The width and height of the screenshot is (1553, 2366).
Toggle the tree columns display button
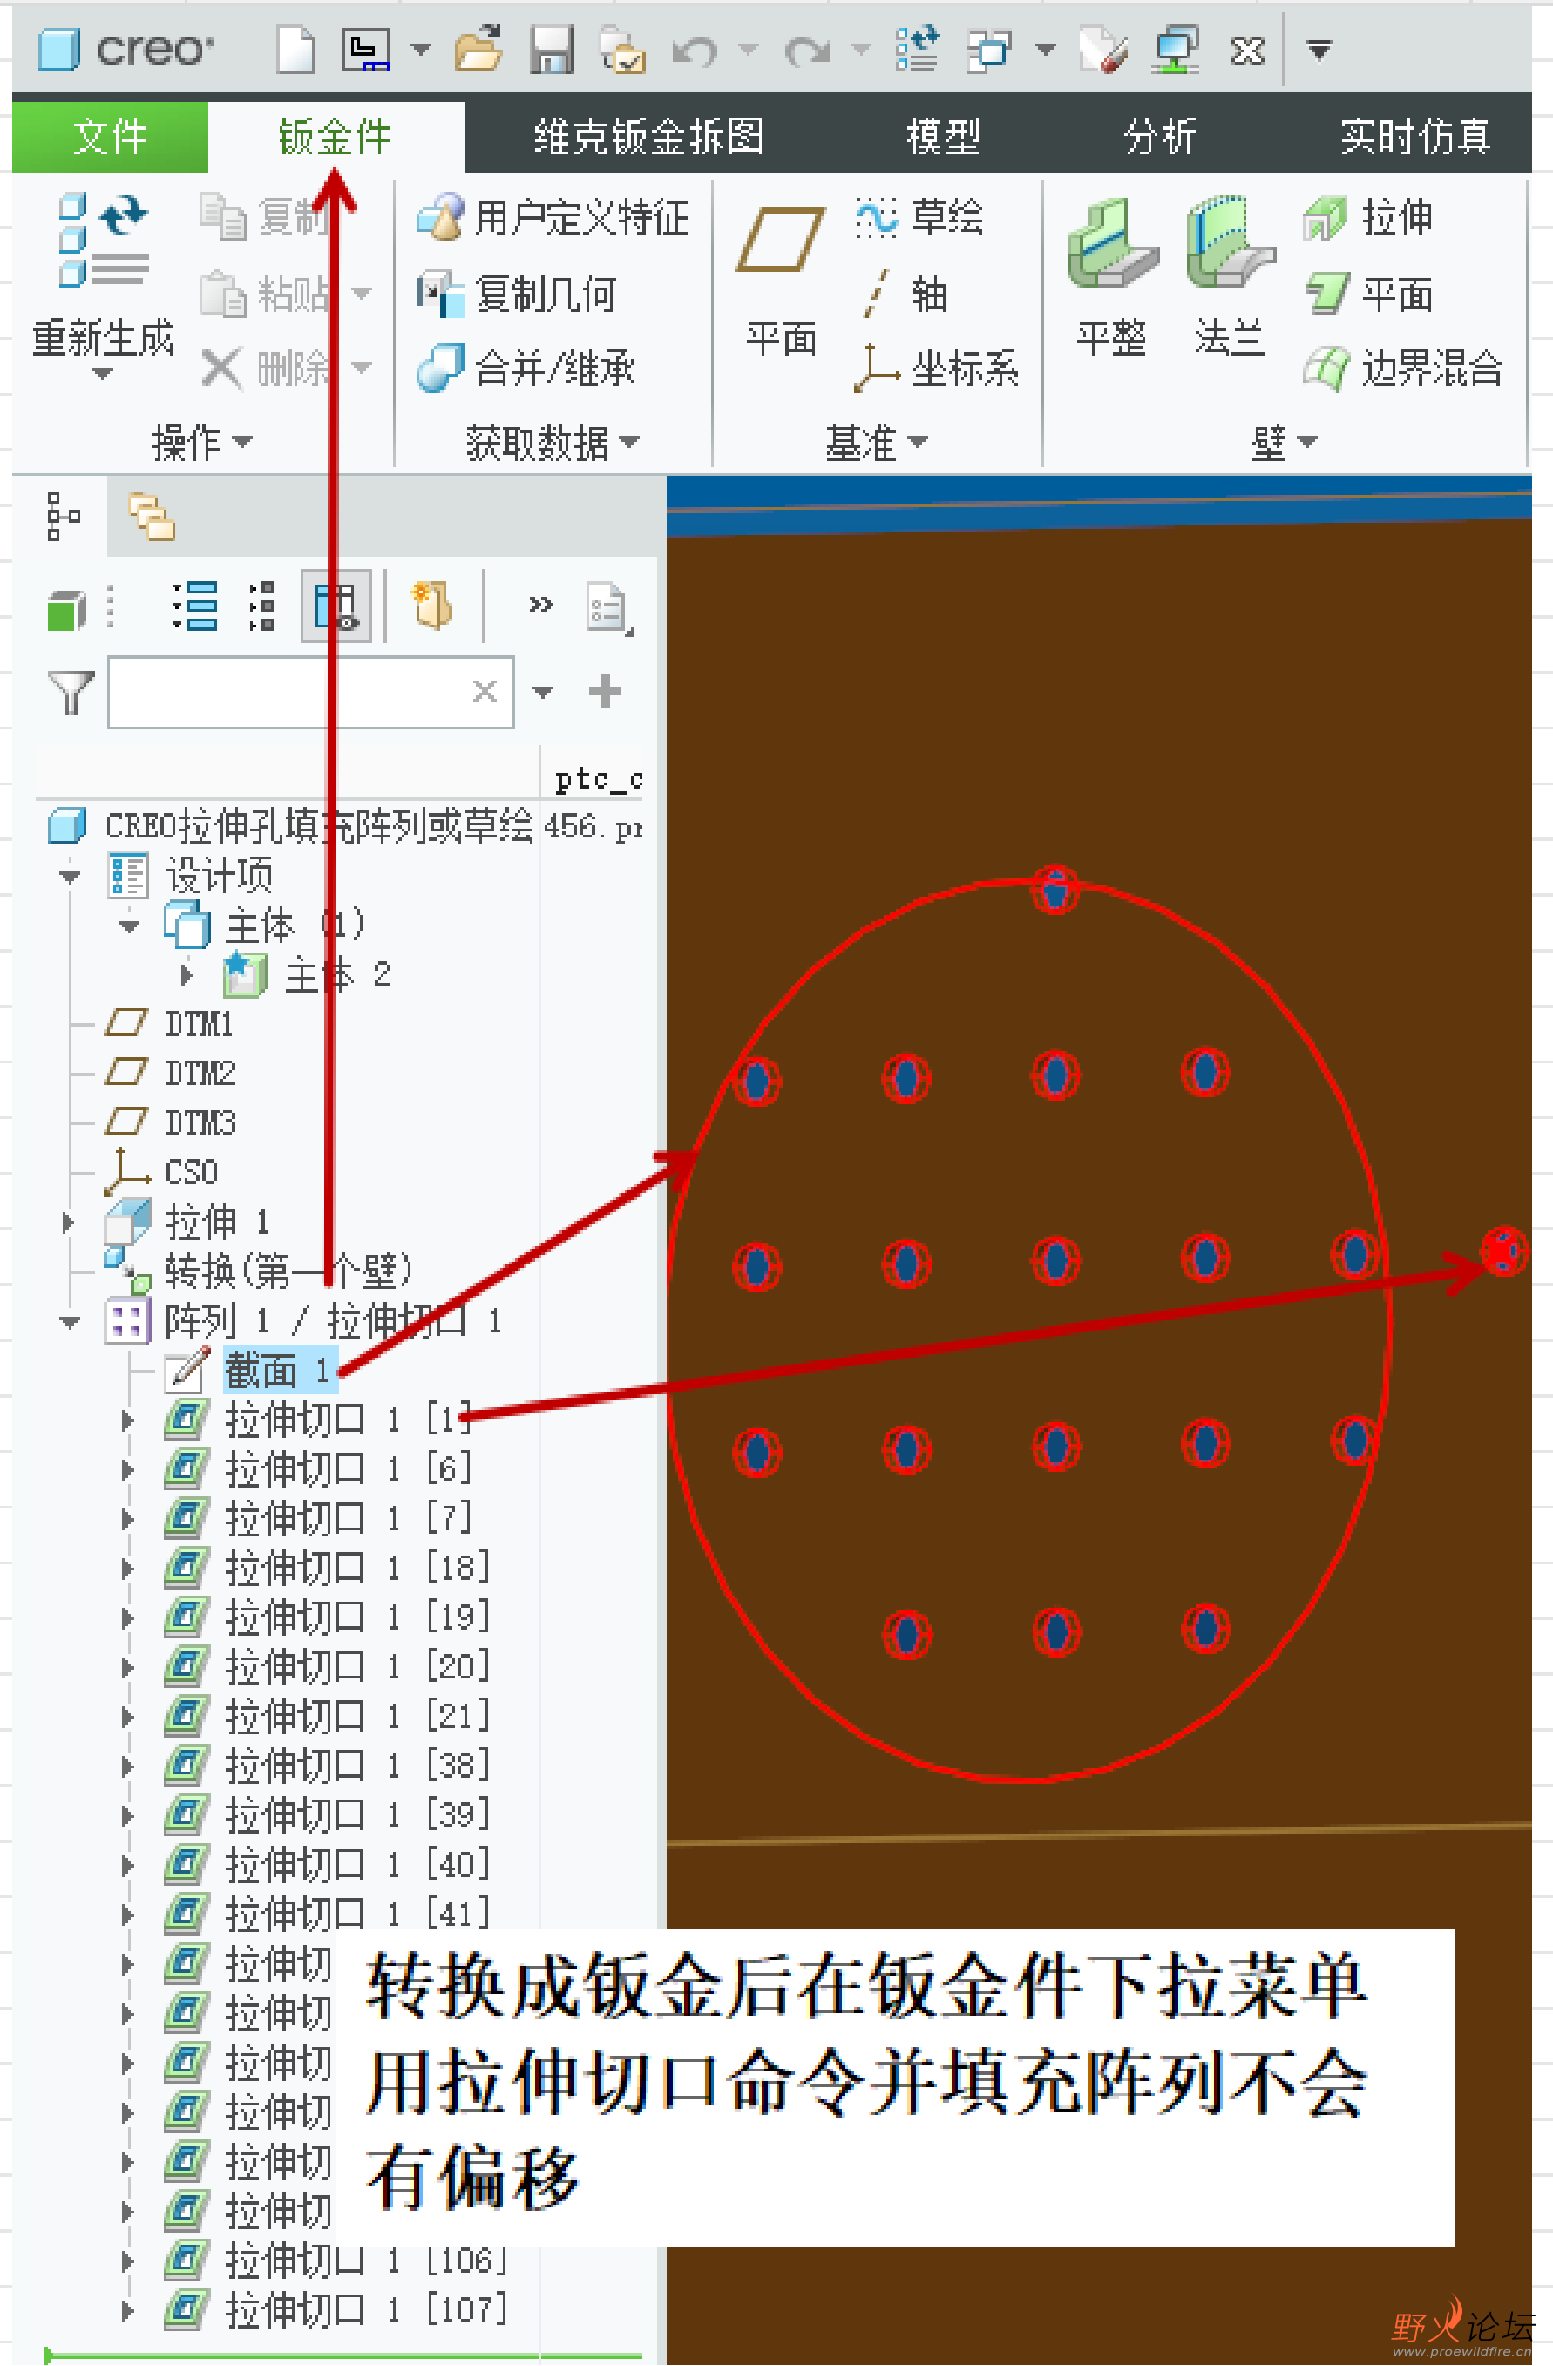point(336,607)
